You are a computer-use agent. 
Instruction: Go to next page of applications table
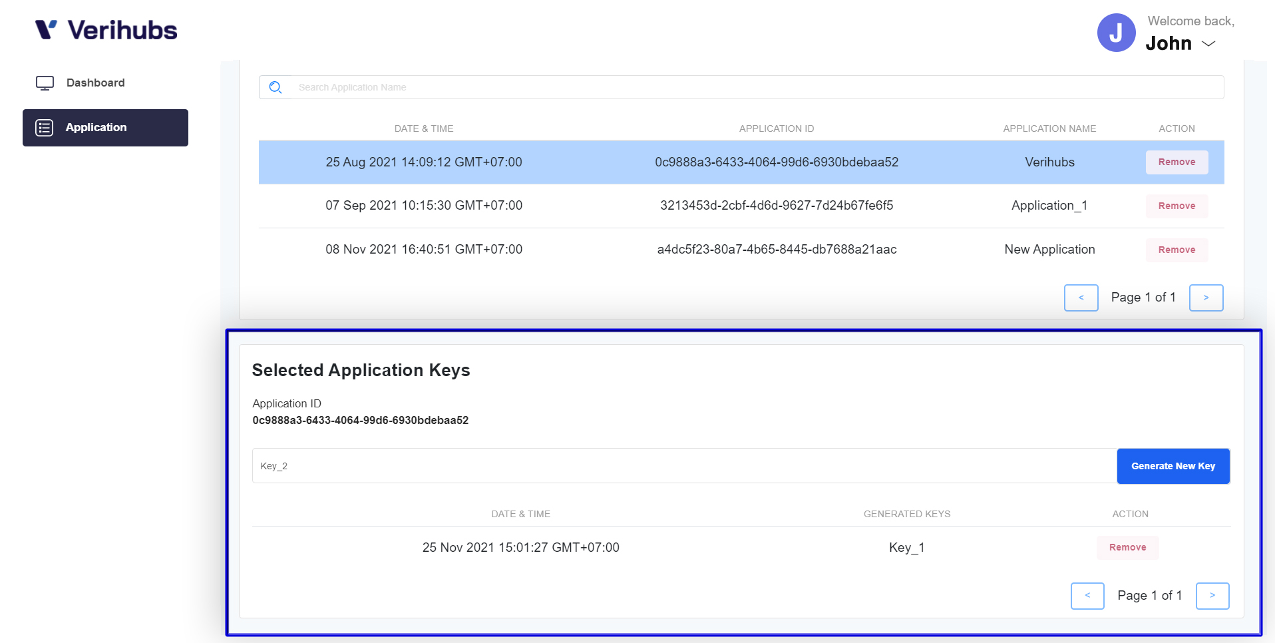(x=1206, y=298)
